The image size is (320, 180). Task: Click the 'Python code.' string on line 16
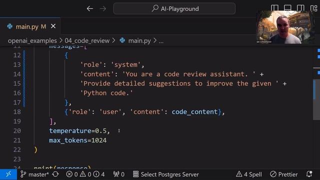(106, 93)
